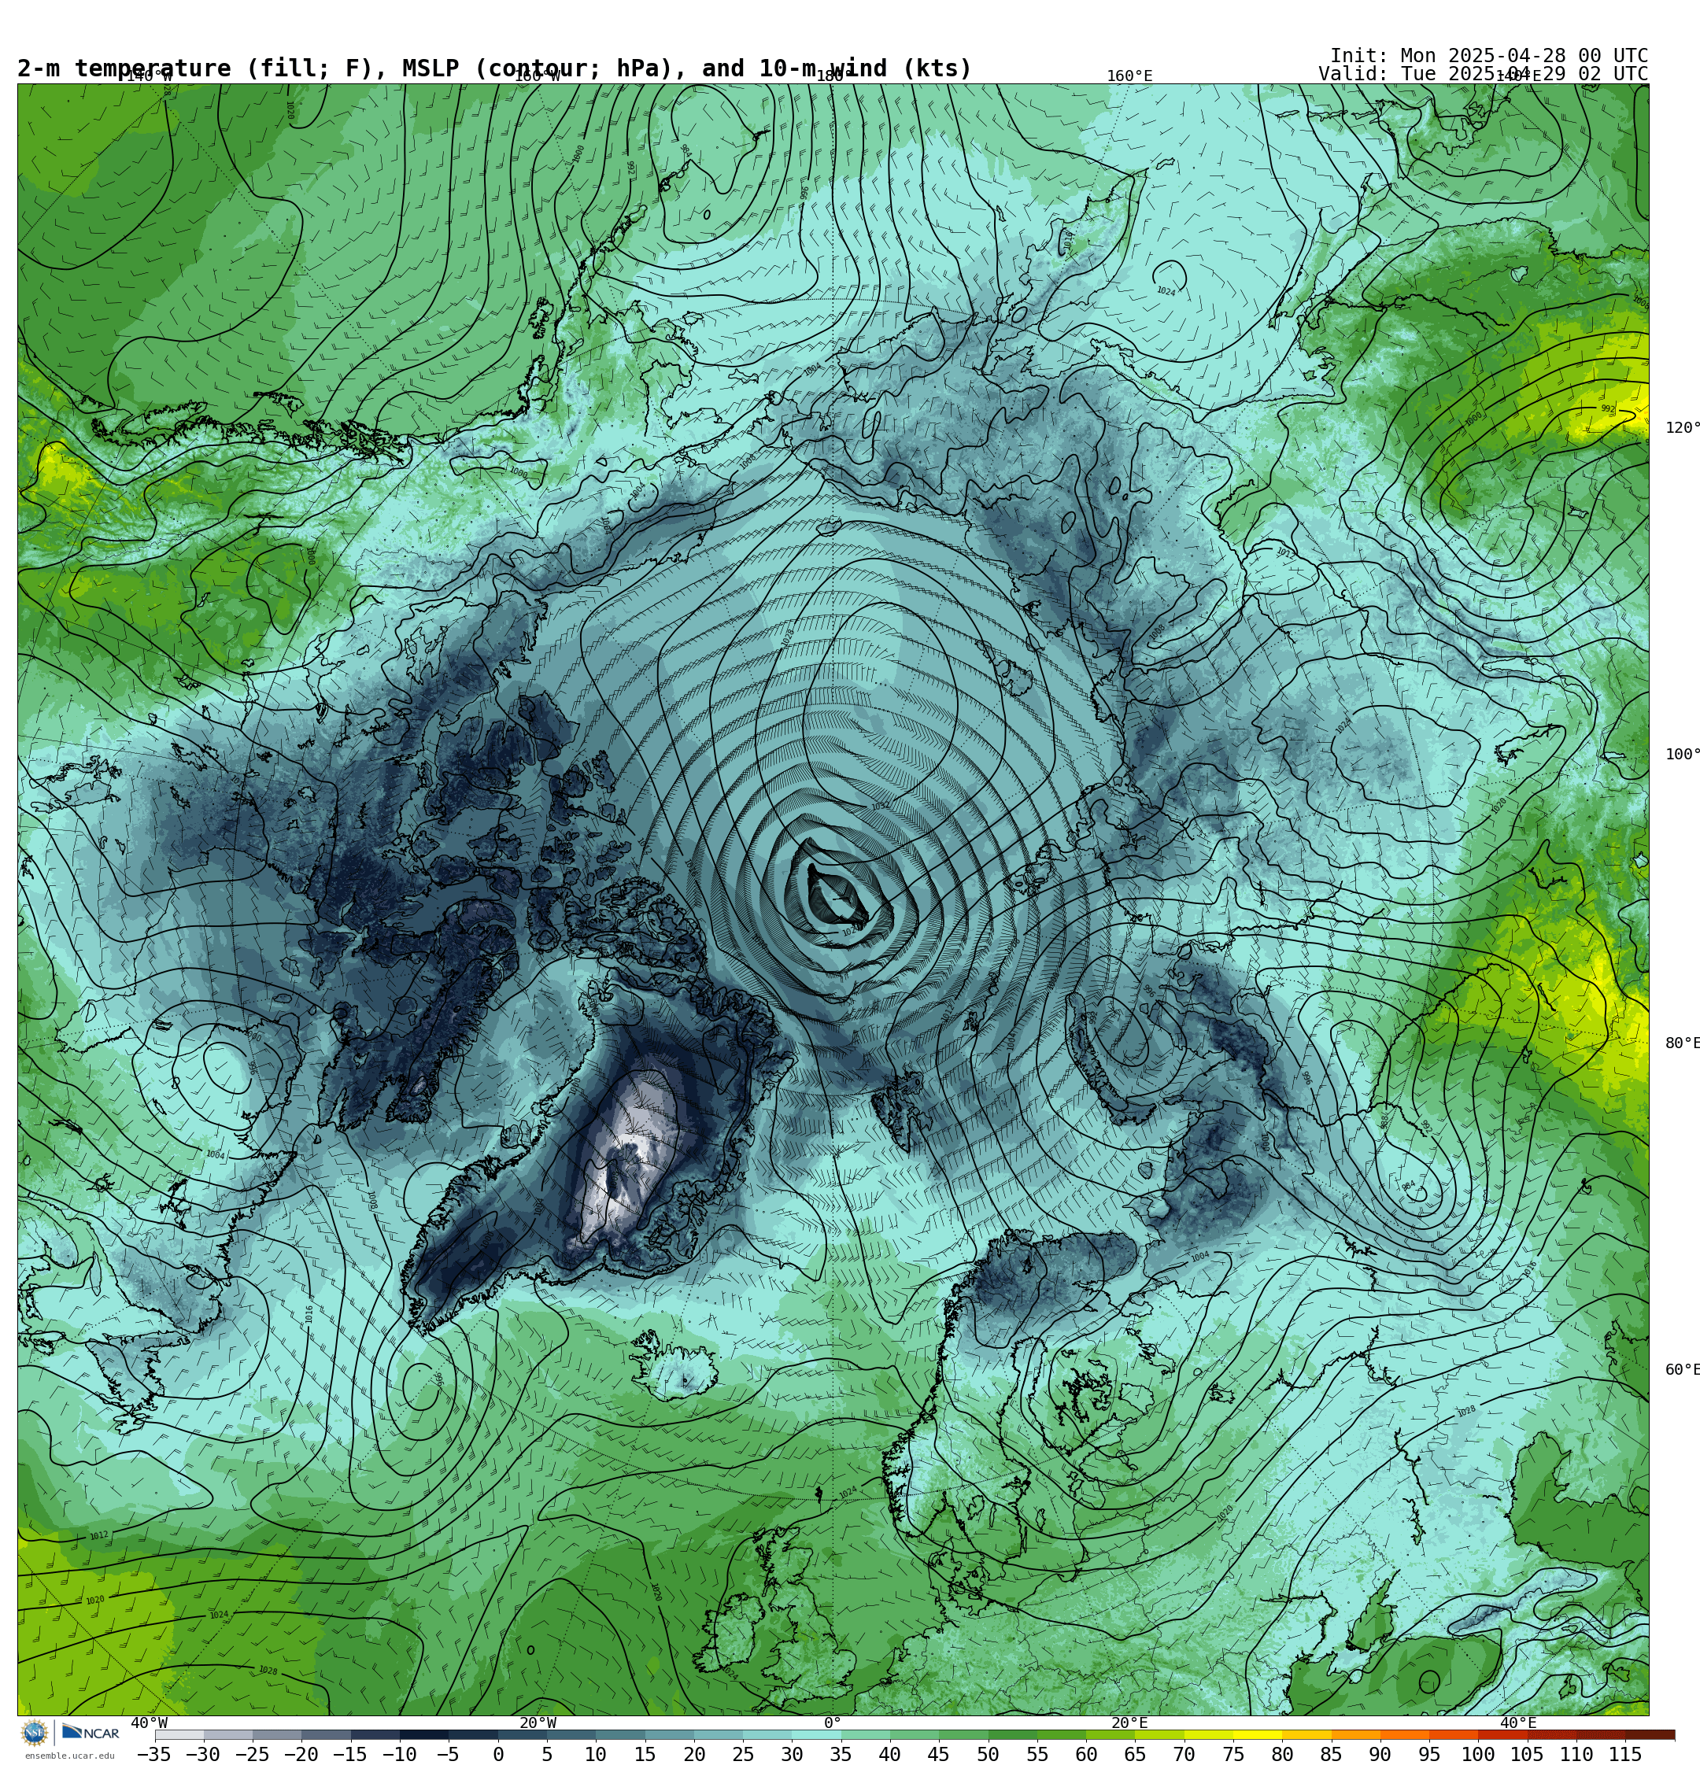The height and width of the screenshot is (1765, 1700).
Task: Click the '140°W' longitude label at top
Action: tap(149, 76)
